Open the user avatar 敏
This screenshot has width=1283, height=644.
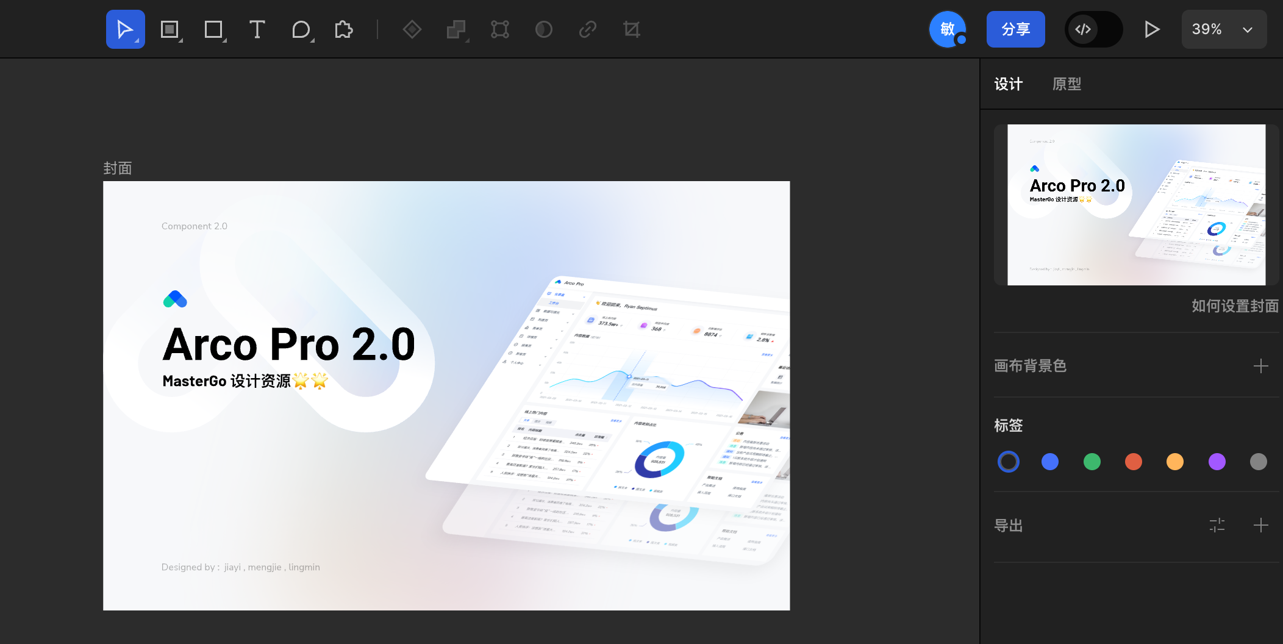click(947, 29)
